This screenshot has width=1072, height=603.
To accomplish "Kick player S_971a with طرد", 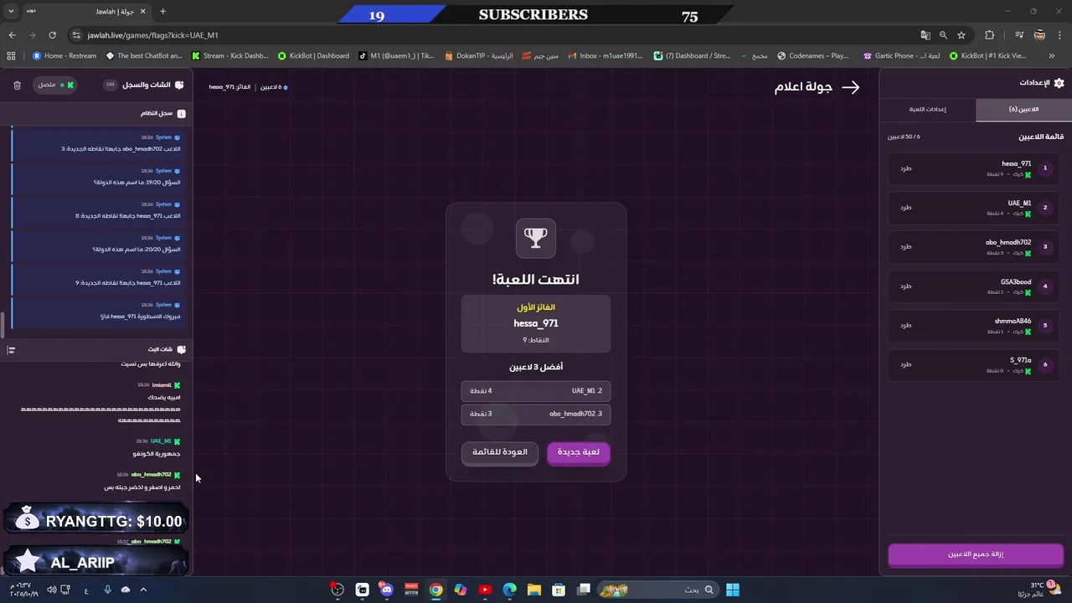I will coord(905,365).
